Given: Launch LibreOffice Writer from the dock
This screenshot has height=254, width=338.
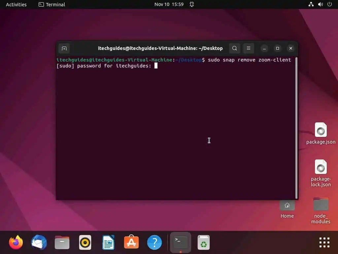Looking at the screenshot, I should point(108,242).
